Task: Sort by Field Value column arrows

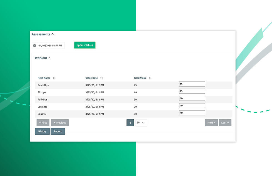Action: click(150, 78)
